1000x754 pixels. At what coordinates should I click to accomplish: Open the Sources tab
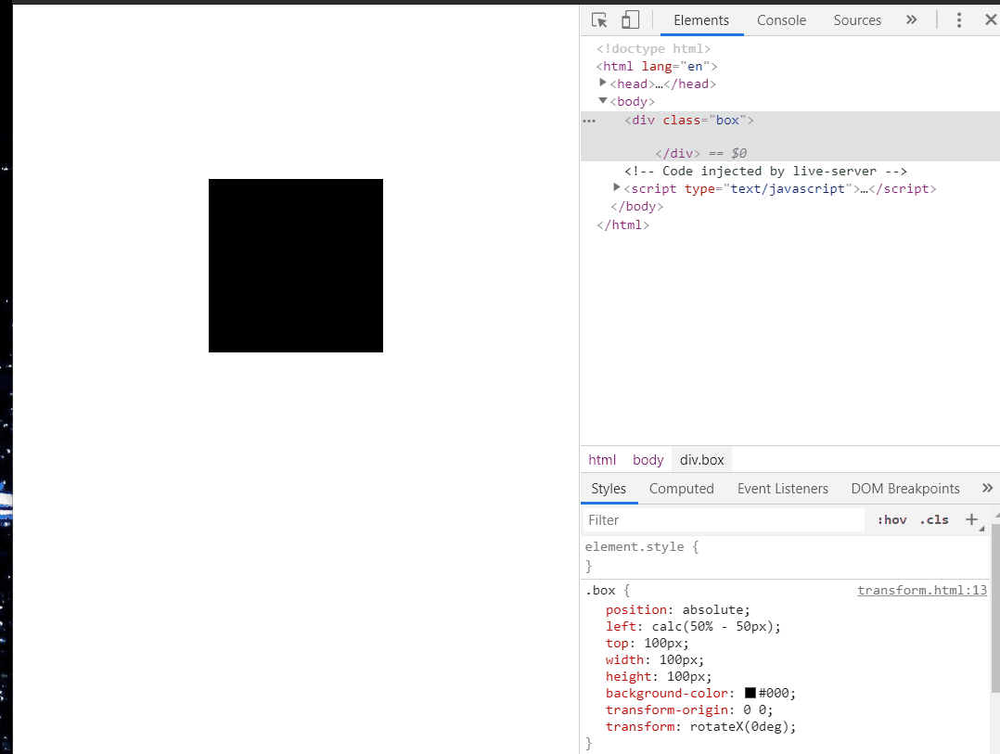pos(857,20)
